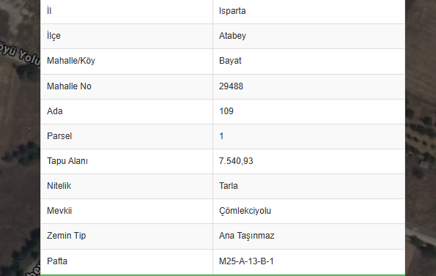The width and height of the screenshot is (436, 276).
Task: Select the Tarla value in Nitelik row
Action: point(229,186)
